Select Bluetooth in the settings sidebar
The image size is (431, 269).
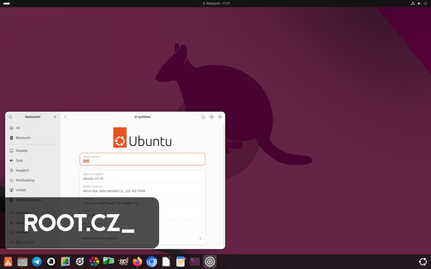[x=32, y=138]
